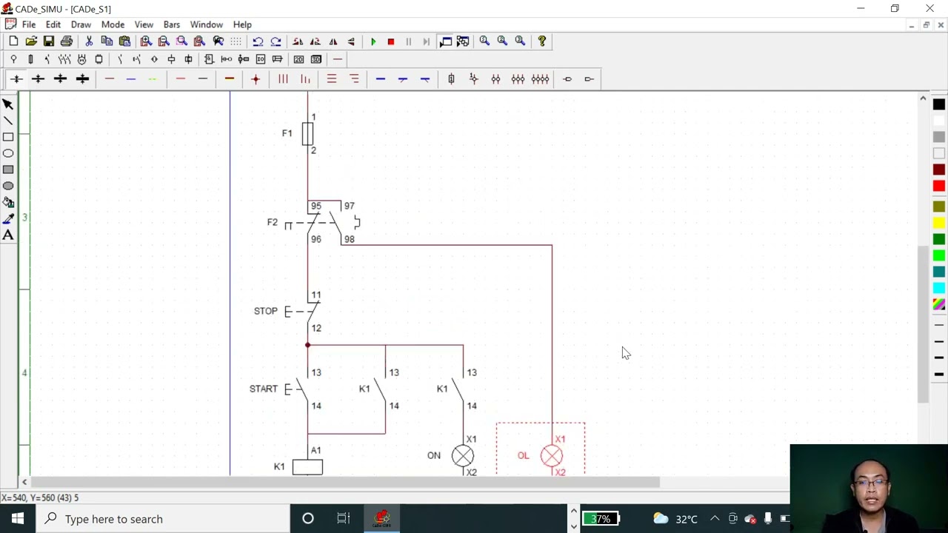Select the line drawing tool
This screenshot has width=948, height=533.
click(x=8, y=121)
